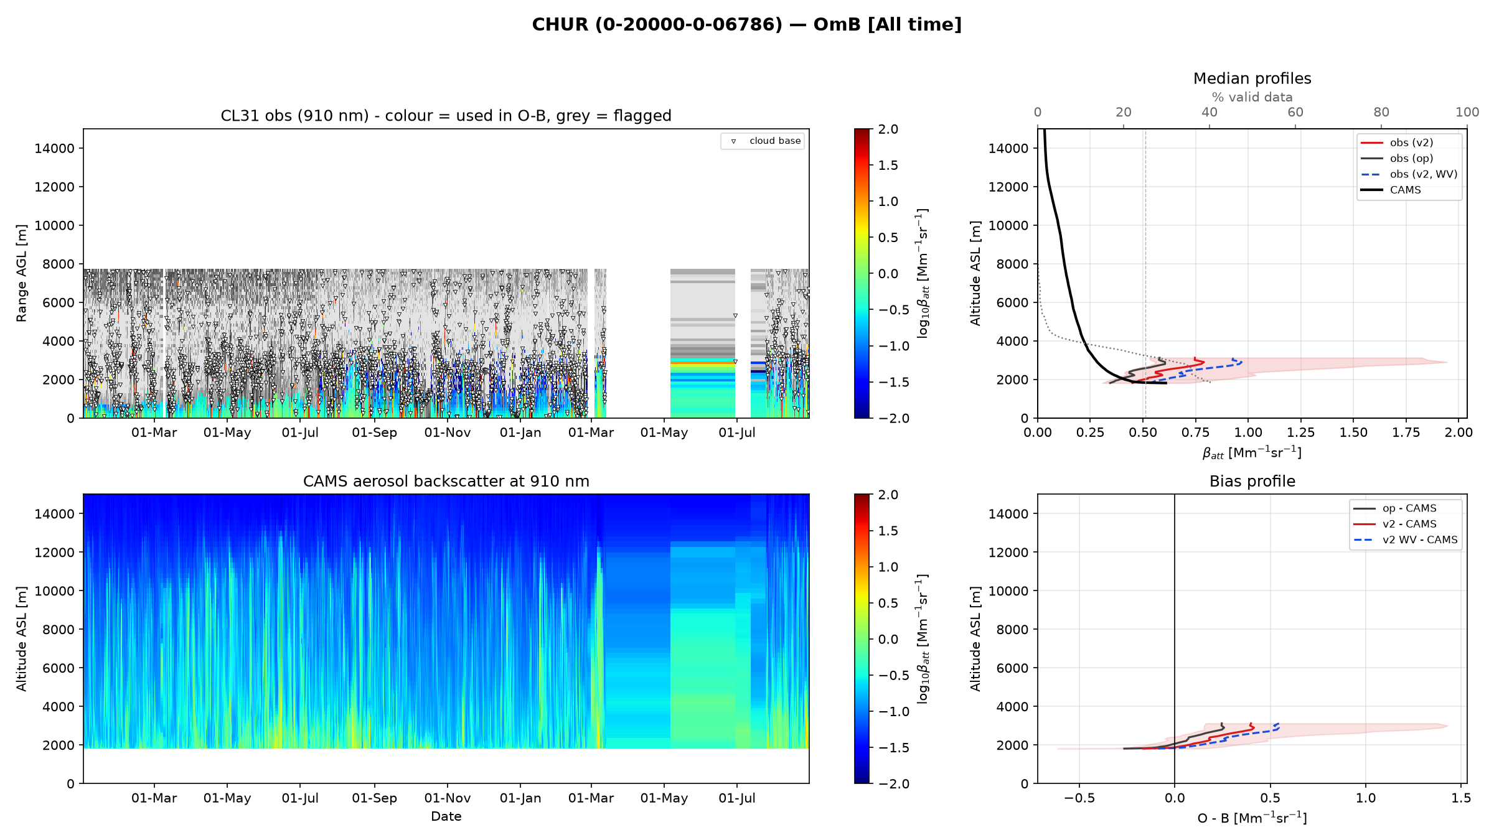The height and width of the screenshot is (840, 1494).
Task: Click "Altitude ASL [m]" label of the CAMS backscatter panel
Action: pos(22,639)
